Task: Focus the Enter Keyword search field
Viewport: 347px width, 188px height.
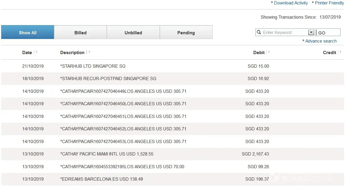Action: pyautogui.click(x=285, y=33)
